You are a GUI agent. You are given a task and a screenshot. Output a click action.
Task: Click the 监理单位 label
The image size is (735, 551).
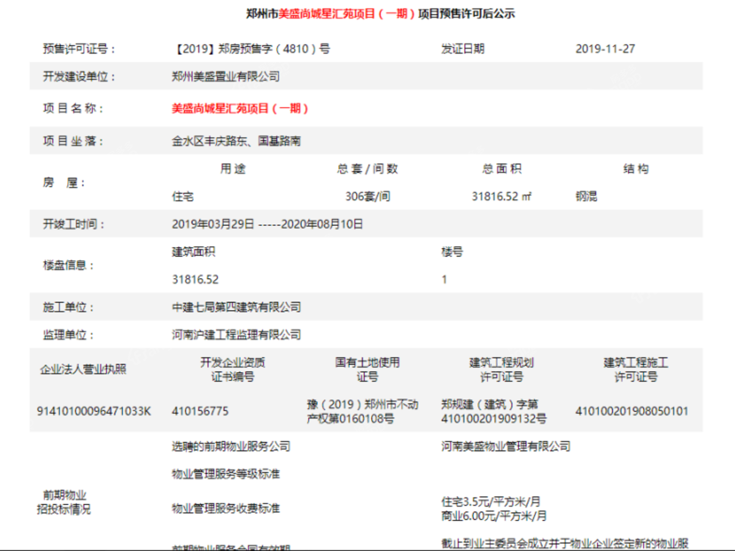pyautogui.click(x=69, y=335)
